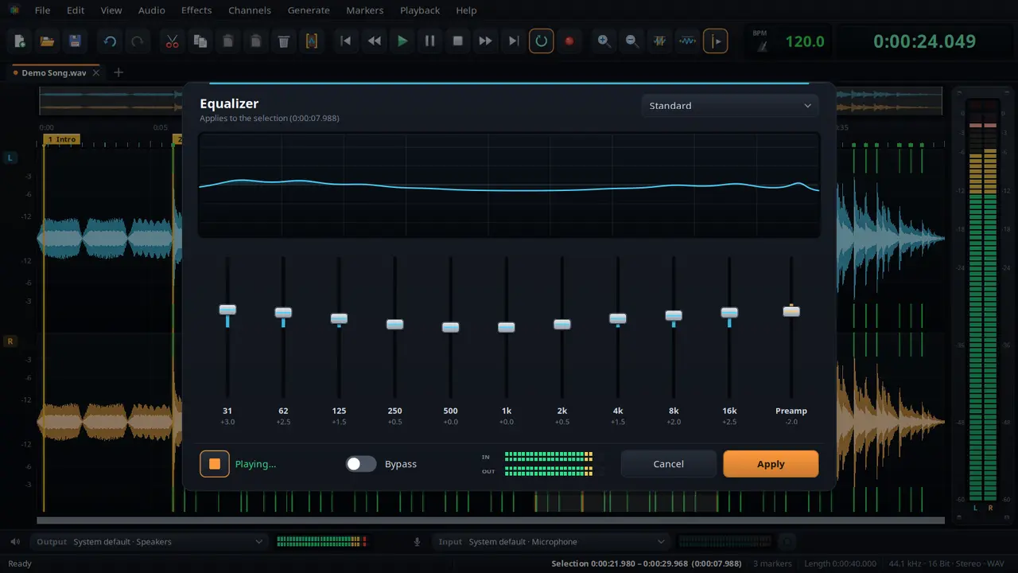
Task: Rewind the playback
Action: click(x=374, y=41)
